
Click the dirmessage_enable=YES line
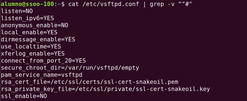(38, 39)
